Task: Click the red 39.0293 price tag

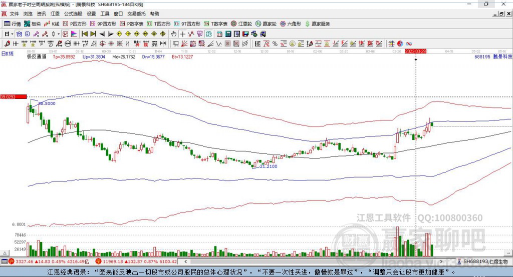Action: click(x=14, y=96)
